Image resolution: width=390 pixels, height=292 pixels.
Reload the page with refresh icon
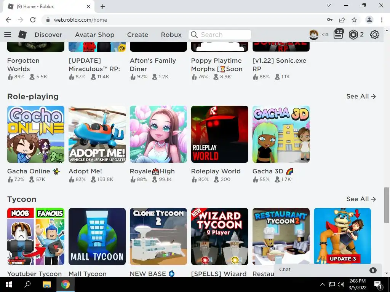33,20
